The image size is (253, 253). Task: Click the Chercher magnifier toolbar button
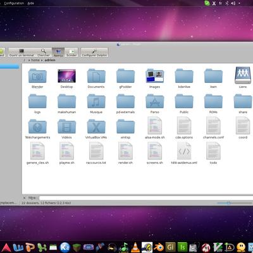(44, 52)
